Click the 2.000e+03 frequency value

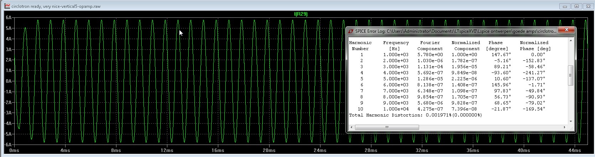click(x=396, y=61)
